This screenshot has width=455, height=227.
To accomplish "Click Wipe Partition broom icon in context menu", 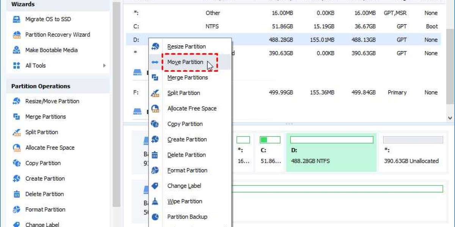I will 155,202.
